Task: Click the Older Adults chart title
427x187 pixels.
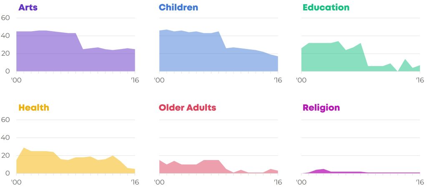Action: pyautogui.click(x=187, y=108)
